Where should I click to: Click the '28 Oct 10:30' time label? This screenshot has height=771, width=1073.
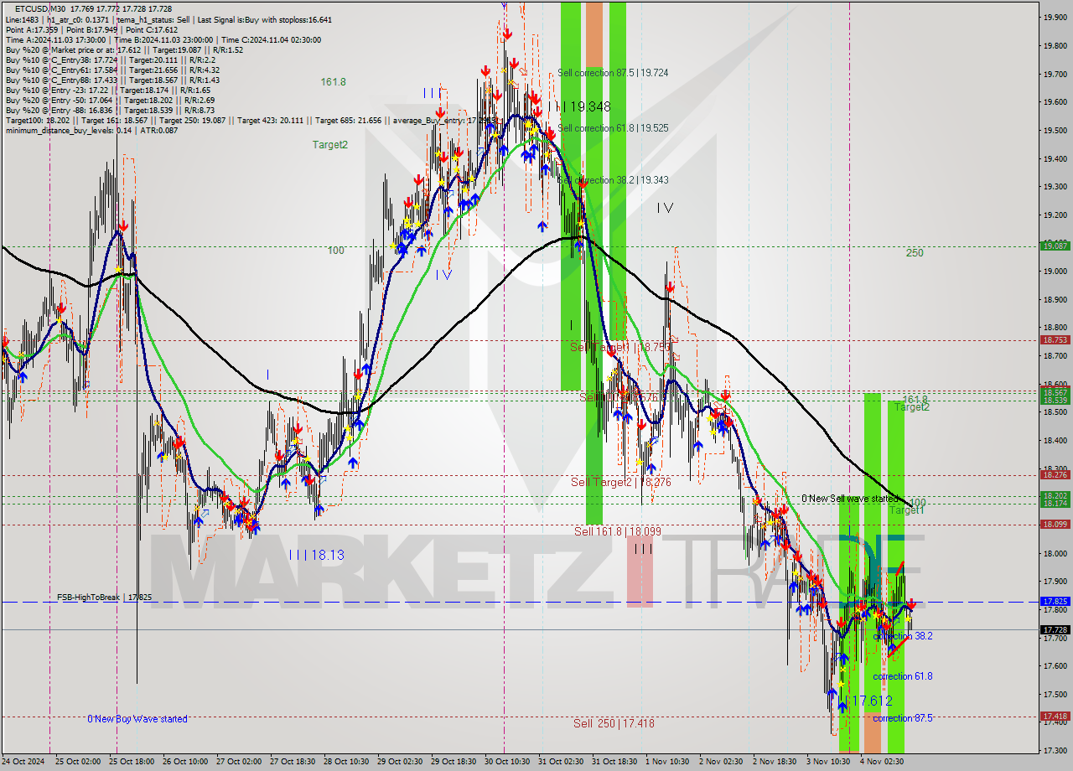pos(346,762)
